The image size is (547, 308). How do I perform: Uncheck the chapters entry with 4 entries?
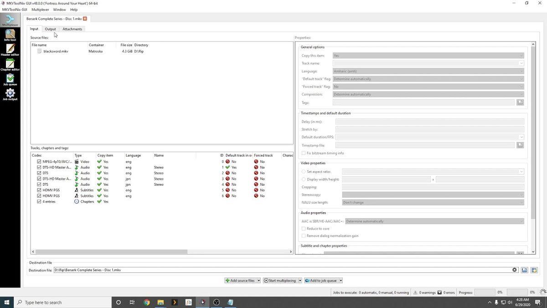click(39, 201)
